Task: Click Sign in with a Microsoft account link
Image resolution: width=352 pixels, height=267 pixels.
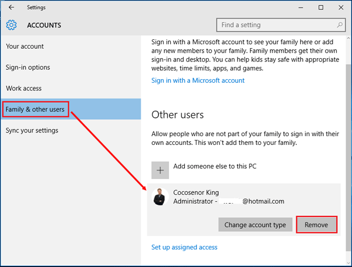Action: [x=198, y=80]
